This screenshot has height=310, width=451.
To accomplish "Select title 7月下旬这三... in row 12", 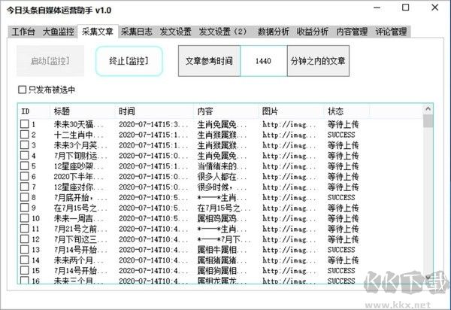I will [80, 239].
